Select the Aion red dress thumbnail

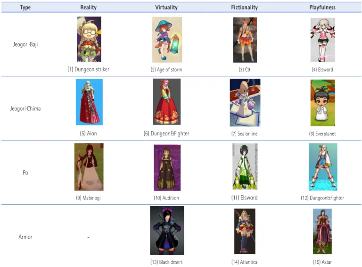pyautogui.click(x=89, y=102)
